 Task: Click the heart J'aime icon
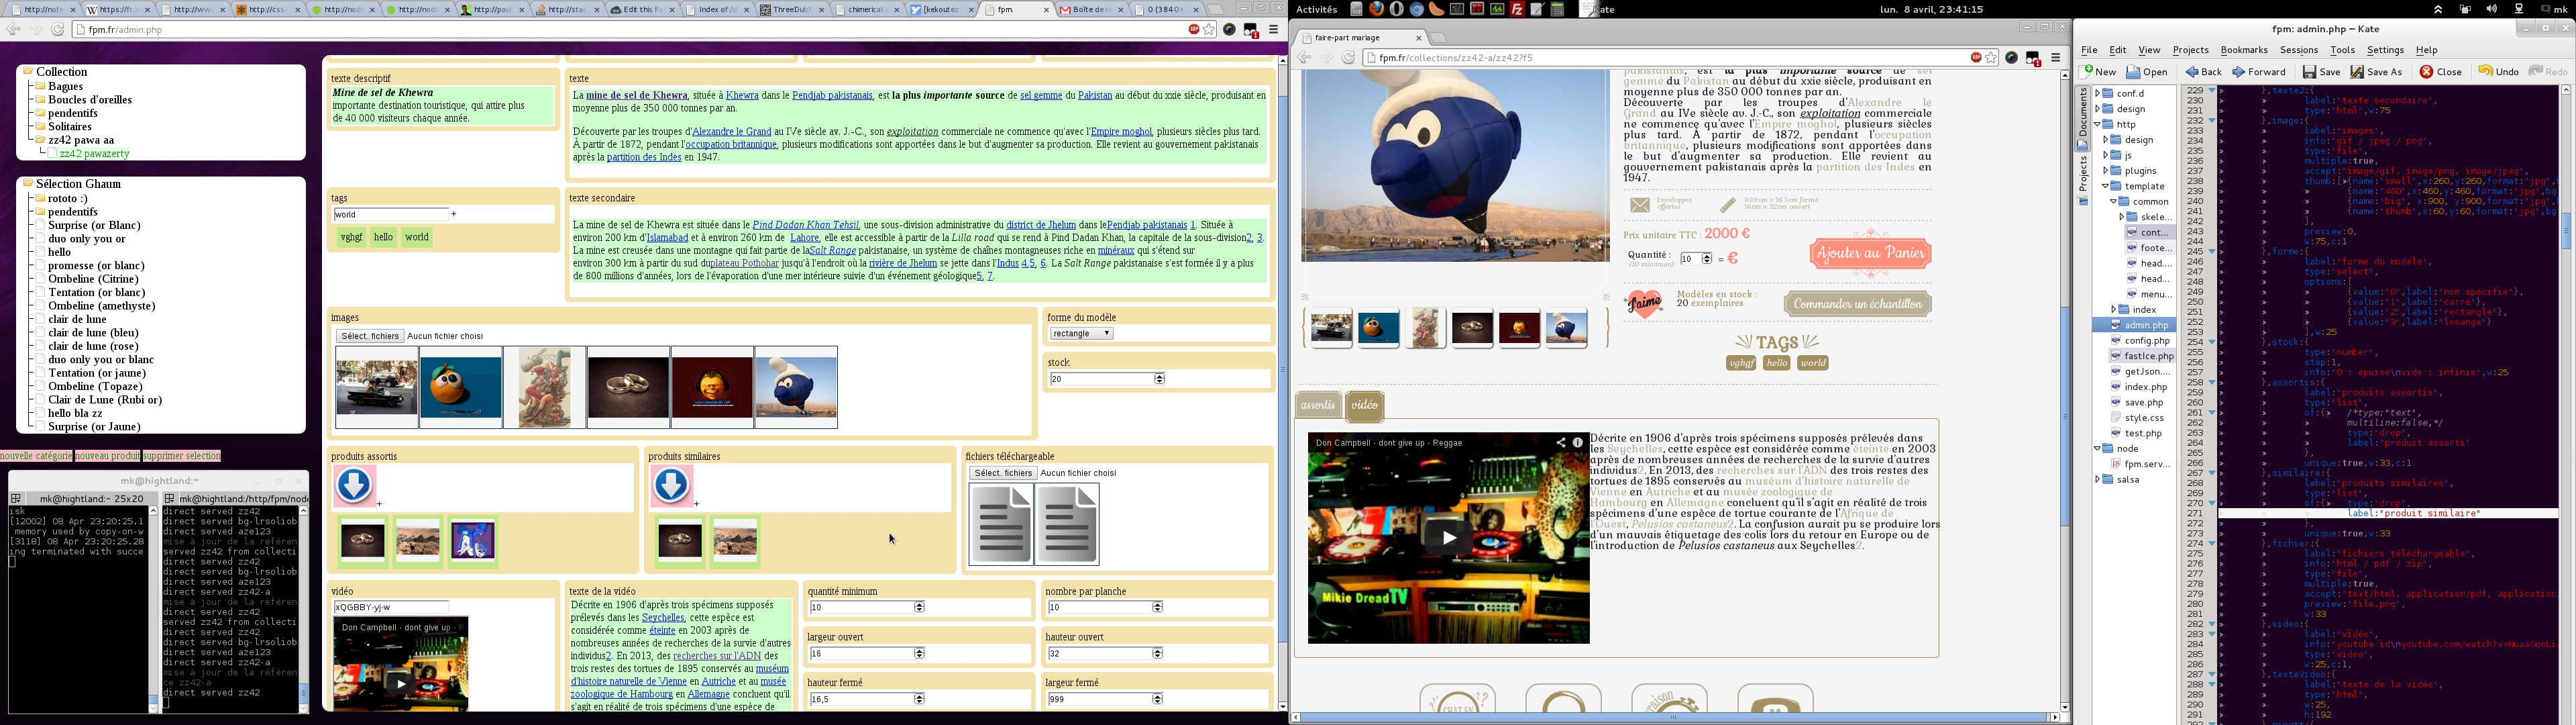pos(1643,303)
